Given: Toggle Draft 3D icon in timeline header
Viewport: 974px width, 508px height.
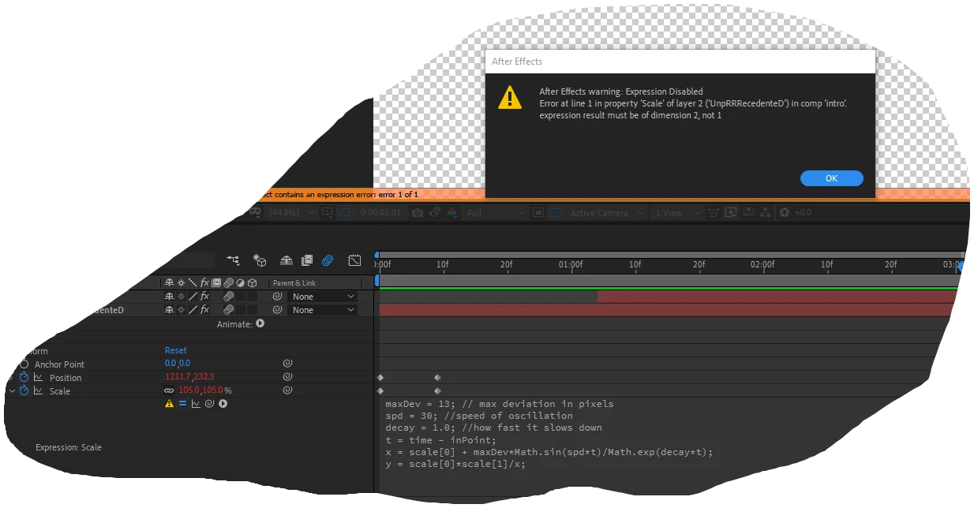Looking at the screenshot, I should 260,260.
